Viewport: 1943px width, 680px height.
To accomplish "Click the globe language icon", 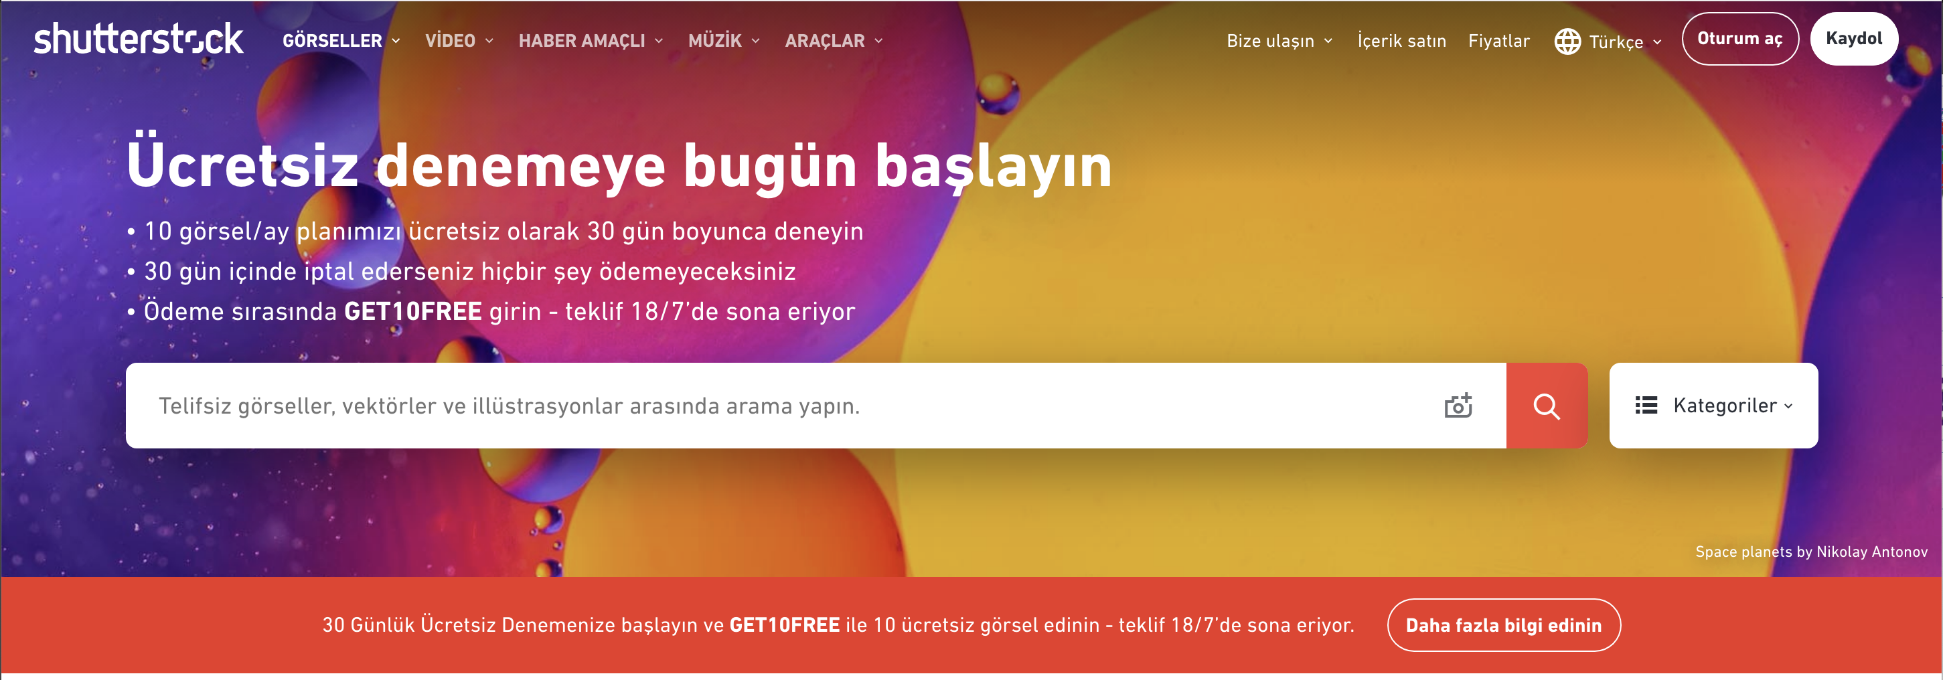I will tap(1567, 41).
